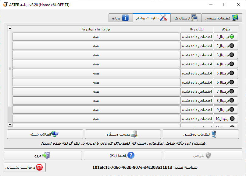This screenshot has height=176, width=246.
Task: Click the gear icon on the تنظیمات عمومی tab
Action: pyautogui.click(x=235, y=18)
